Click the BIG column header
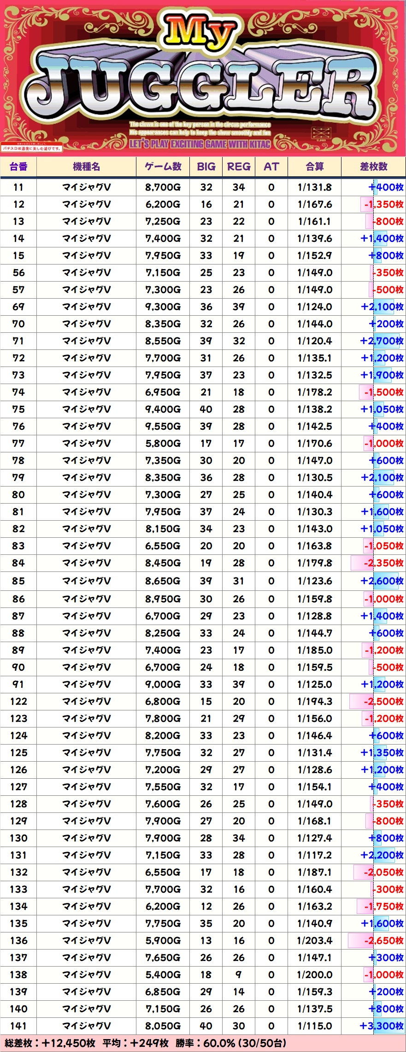Screen dimensions: 406x1052 (206, 167)
